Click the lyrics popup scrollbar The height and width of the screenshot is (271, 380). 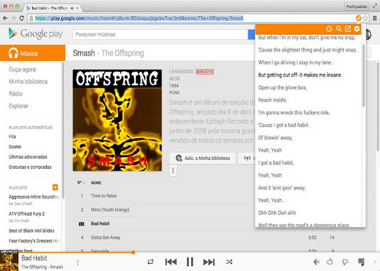(x=364, y=75)
